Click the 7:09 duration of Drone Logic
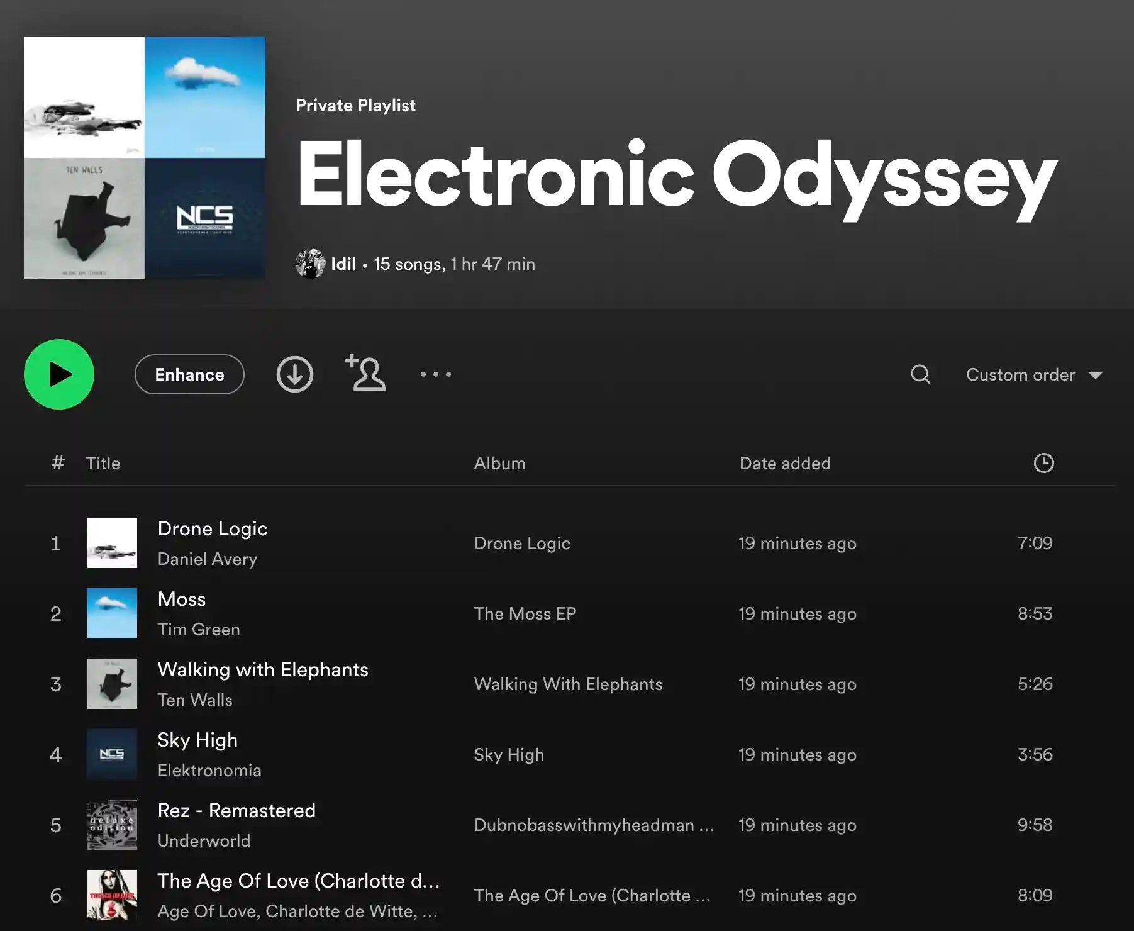 point(1035,543)
